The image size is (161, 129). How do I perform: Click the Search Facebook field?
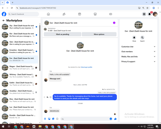click(x=23, y=14)
